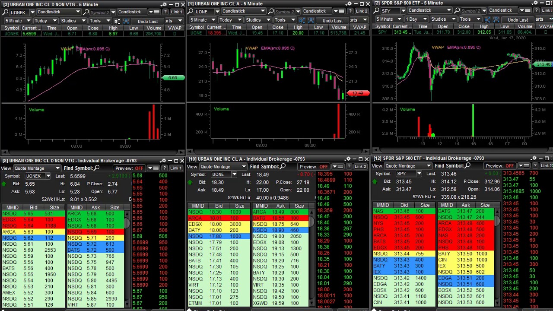Click Undo Last in UONE chart
Viewport: 553px width, 311px height.
click(332, 21)
